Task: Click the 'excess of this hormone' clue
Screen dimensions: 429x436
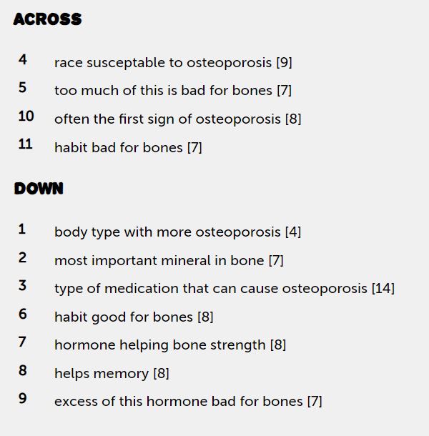Action: pyautogui.click(x=188, y=402)
